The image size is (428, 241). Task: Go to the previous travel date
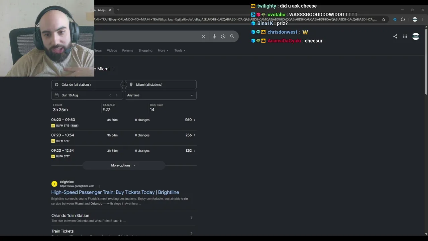110,95
